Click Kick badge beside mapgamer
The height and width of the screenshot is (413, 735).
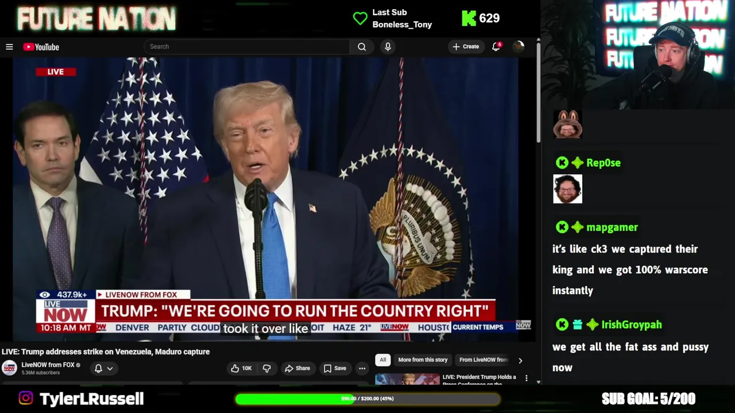[x=562, y=227]
